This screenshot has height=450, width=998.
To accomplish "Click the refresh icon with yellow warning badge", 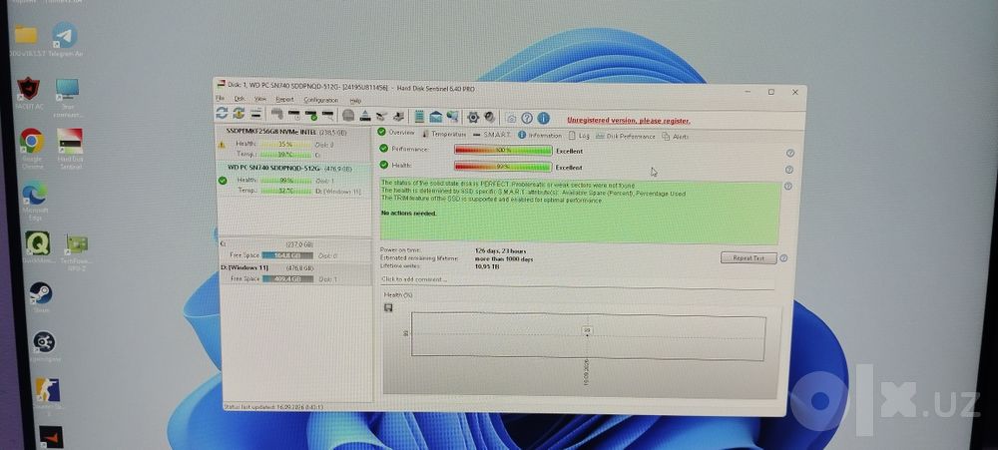I will coord(239,114).
